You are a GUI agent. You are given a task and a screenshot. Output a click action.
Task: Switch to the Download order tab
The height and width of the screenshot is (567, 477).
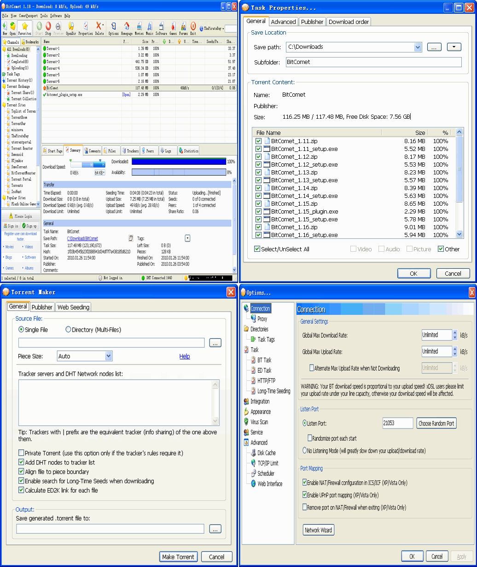(x=349, y=22)
